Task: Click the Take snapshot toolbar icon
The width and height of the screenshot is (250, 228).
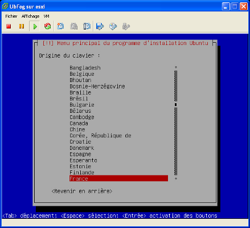Action: [x=60, y=26]
